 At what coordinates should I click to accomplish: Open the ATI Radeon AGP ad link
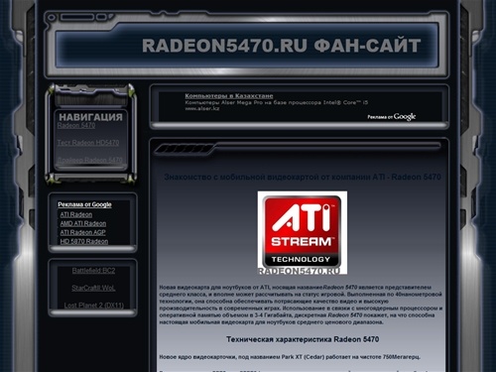(x=82, y=232)
